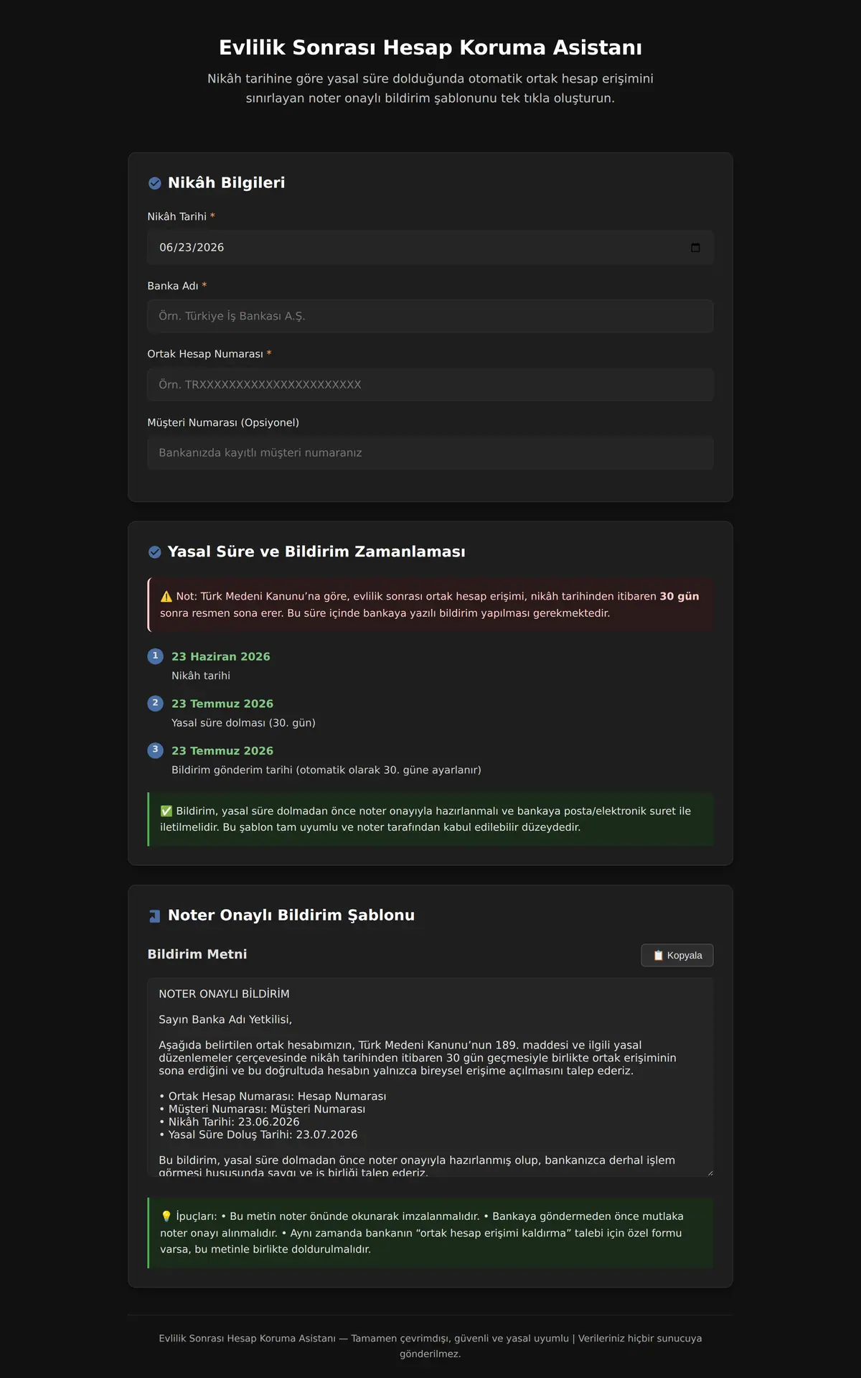Click the Bildirim Metni subheading
This screenshot has width=861, height=1378.
pos(197,954)
